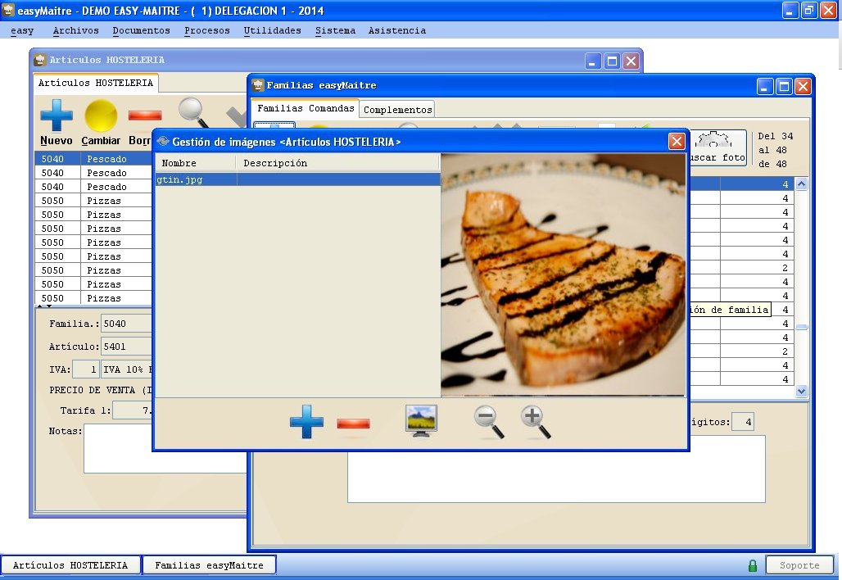842x580 pixels.
Task: Switch to Familias easyMaitre in taskbar
Action: [209, 565]
